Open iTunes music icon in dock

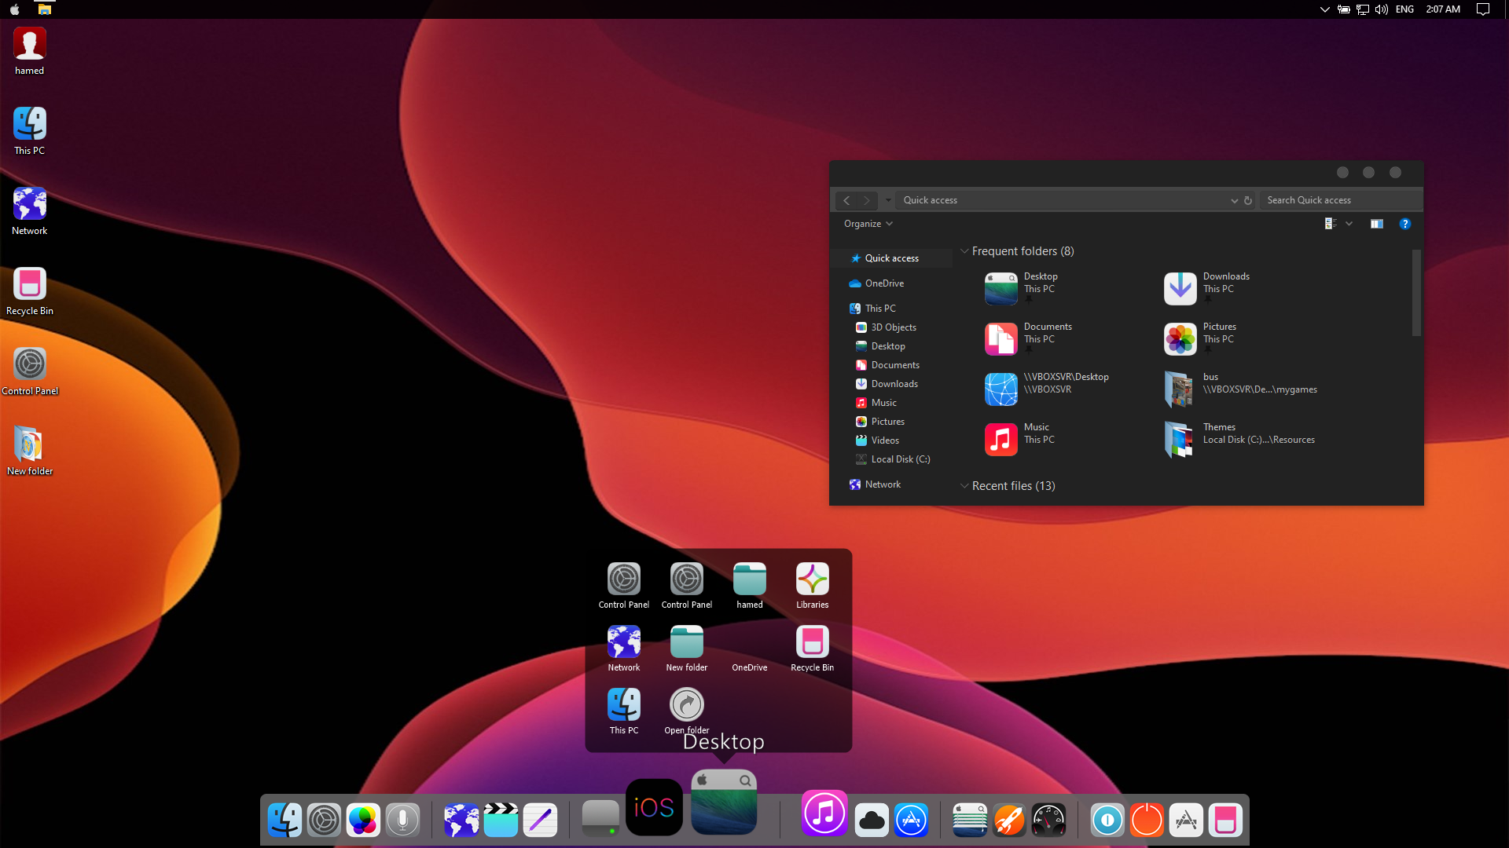pos(824,813)
